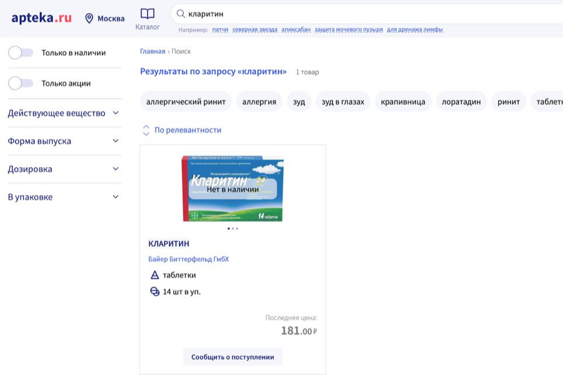Expand the Дозировка filter
The width and height of the screenshot is (563, 375).
tap(64, 169)
